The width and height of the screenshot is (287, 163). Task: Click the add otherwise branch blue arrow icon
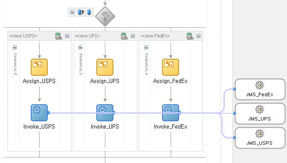89,12
